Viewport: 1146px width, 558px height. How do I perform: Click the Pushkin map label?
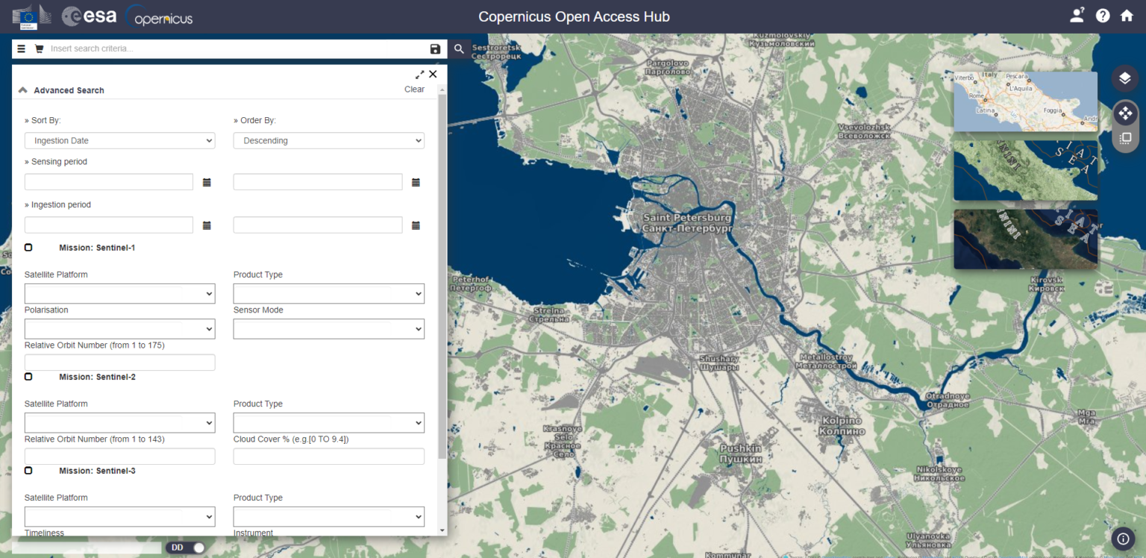coord(740,454)
